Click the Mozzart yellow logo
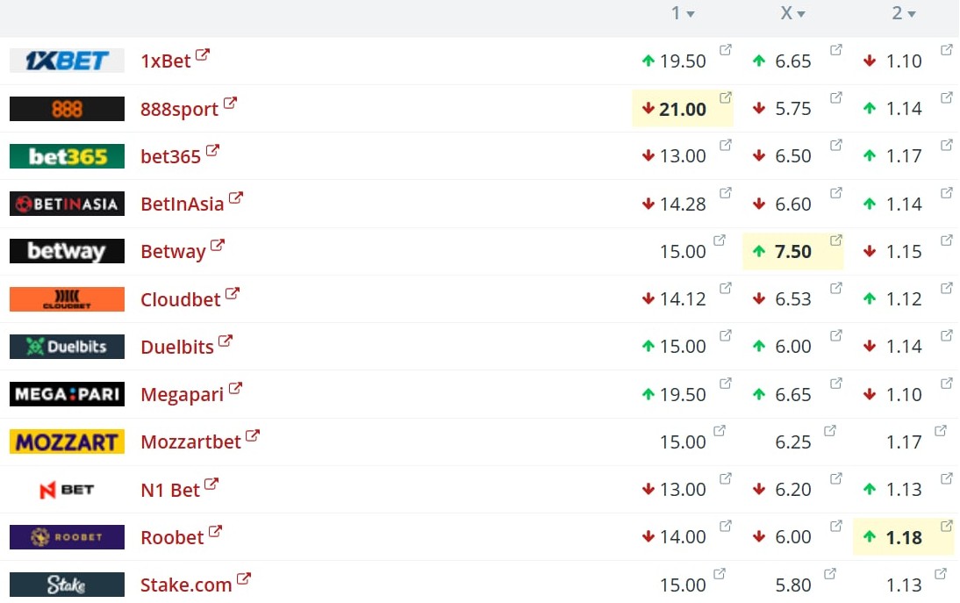 tap(67, 441)
